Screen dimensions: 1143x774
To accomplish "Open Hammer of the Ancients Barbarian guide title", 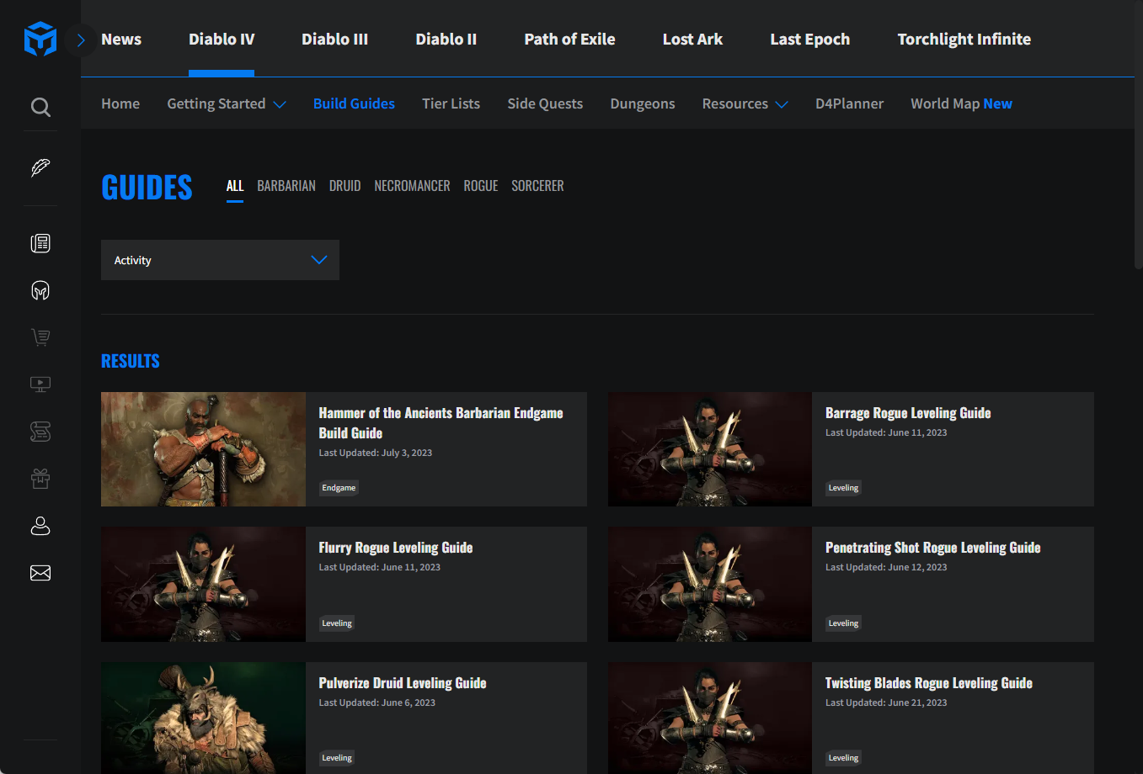I will coord(441,423).
